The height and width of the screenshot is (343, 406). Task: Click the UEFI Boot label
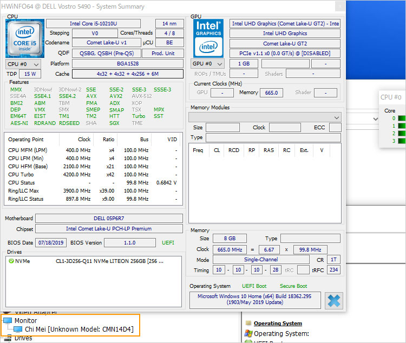(254, 286)
